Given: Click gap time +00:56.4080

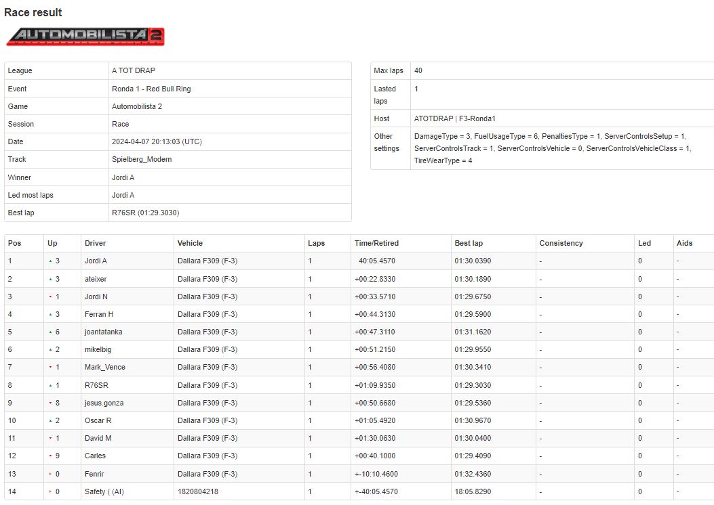Looking at the screenshot, I should click(375, 368).
